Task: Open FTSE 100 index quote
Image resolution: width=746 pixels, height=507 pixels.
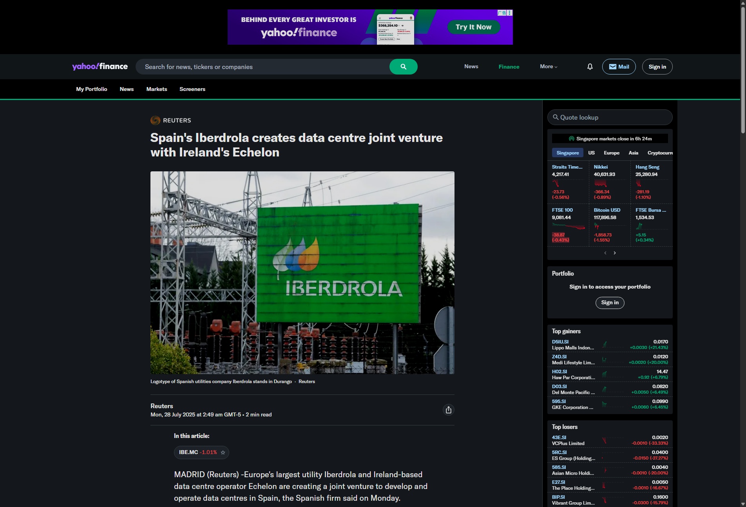Action: click(562, 210)
